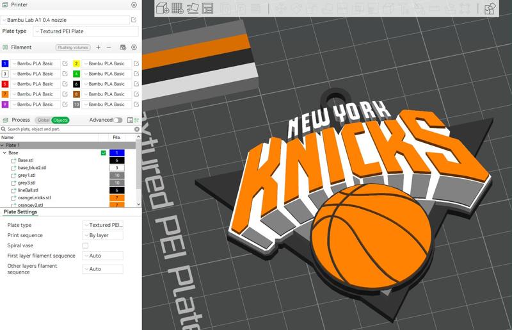Screen dimensions: 512x330
Task: Edit preset of filament 6
Action: tap(136, 84)
